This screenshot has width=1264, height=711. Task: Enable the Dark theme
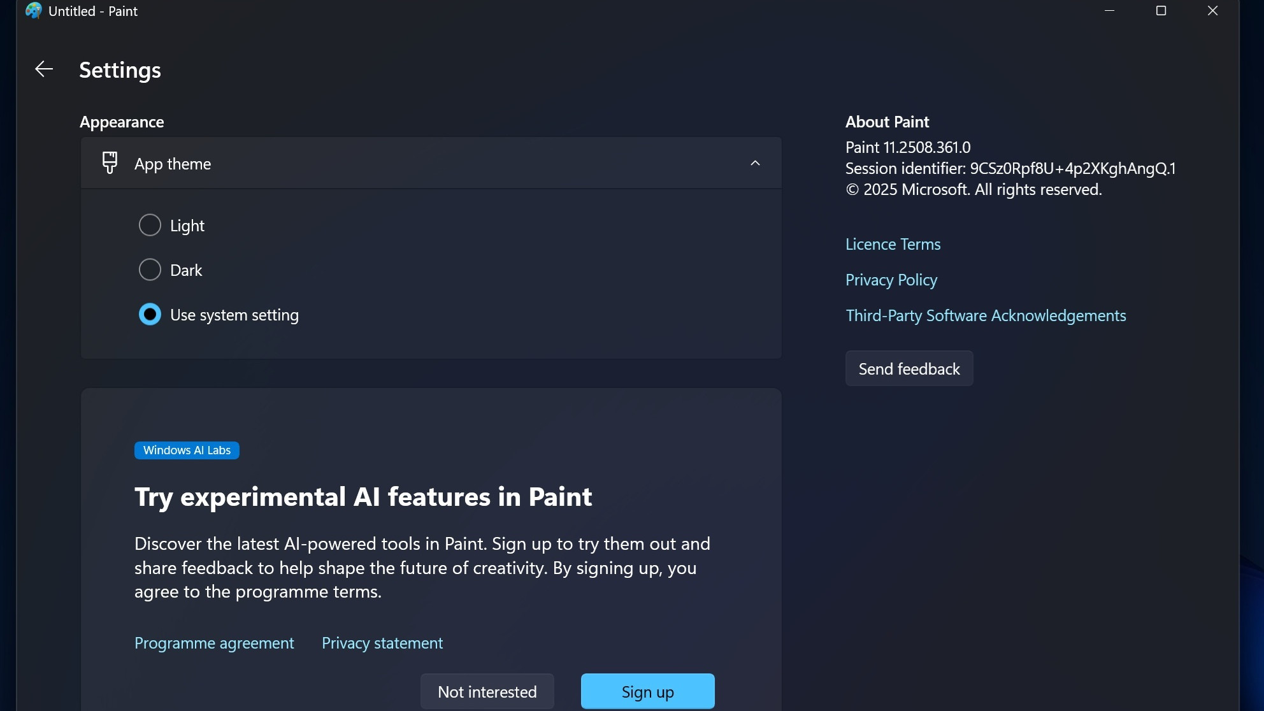(x=149, y=269)
